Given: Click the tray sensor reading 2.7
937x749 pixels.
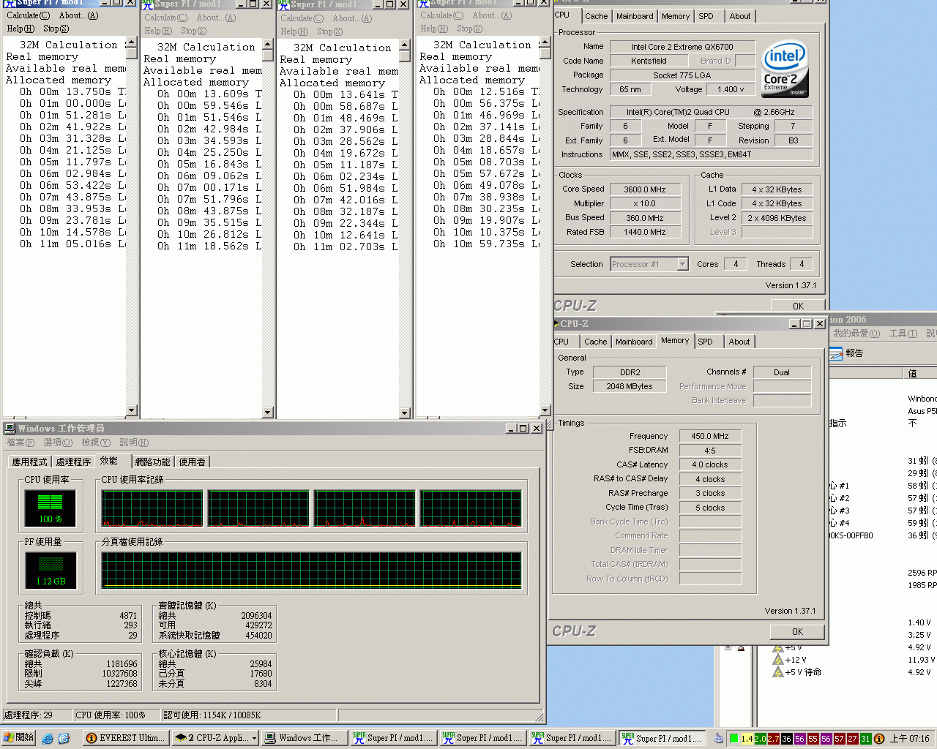Looking at the screenshot, I should coord(773,739).
